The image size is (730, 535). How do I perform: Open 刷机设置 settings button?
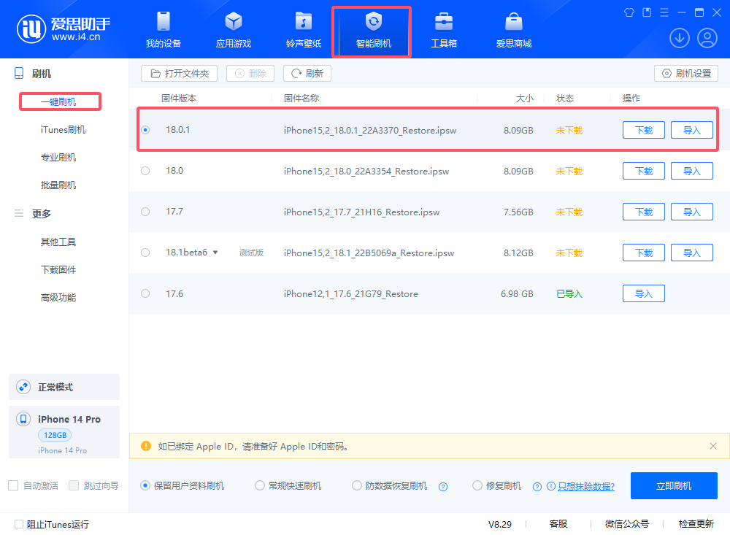686,73
